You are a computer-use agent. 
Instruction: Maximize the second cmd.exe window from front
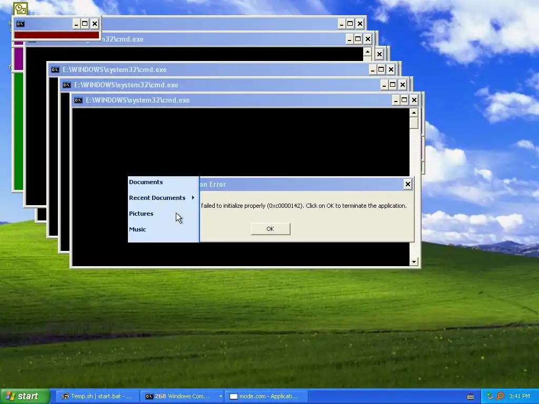(x=393, y=85)
